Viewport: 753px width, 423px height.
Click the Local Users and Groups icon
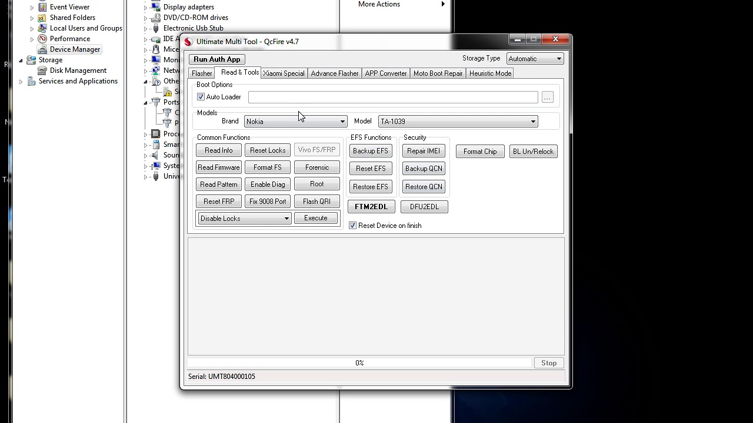(x=42, y=28)
